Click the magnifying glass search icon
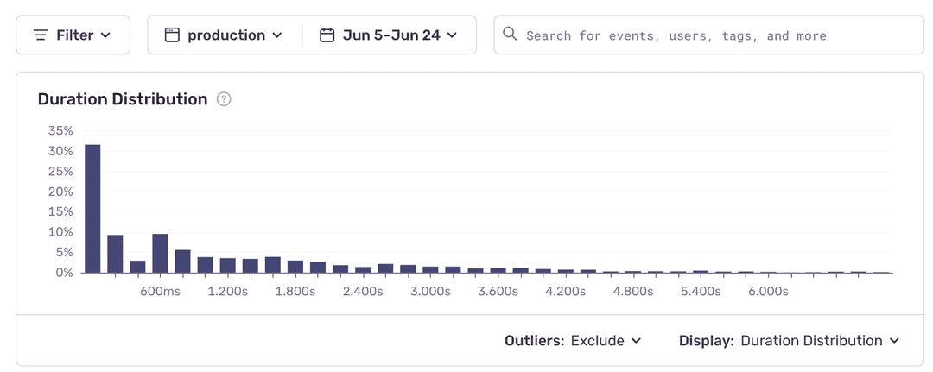 click(x=510, y=35)
